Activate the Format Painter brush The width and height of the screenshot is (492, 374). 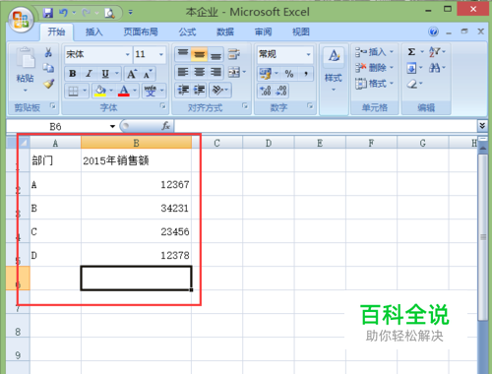[48, 84]
